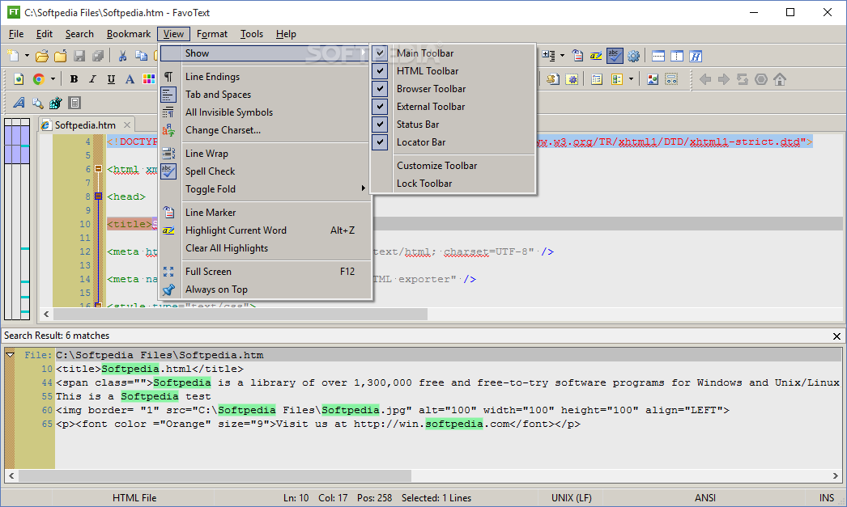Select Line Endings from View menu

[x=212, y=77]
